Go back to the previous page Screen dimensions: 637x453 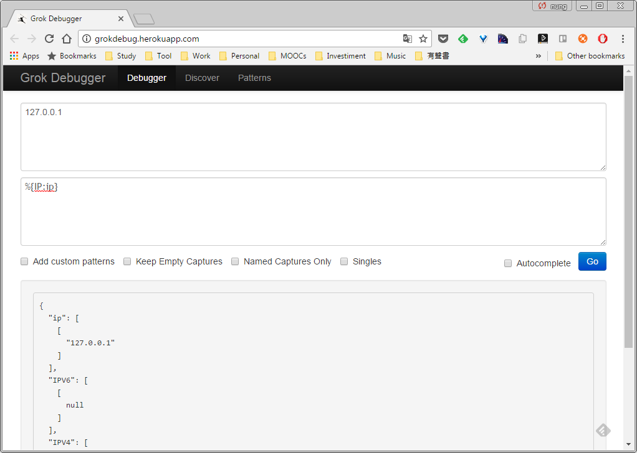point(14,39)
